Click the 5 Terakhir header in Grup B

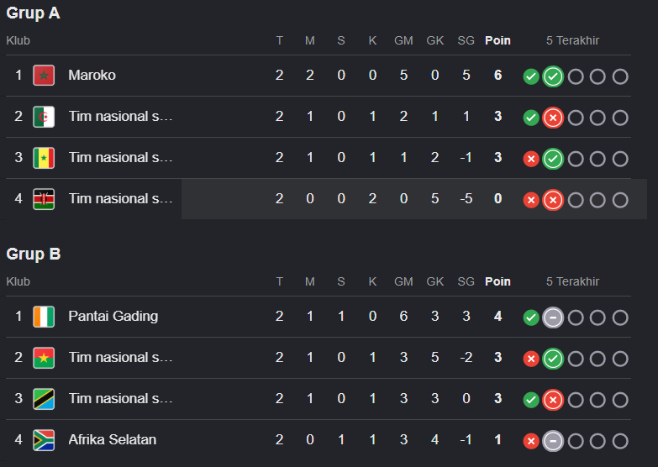point(572,281)
